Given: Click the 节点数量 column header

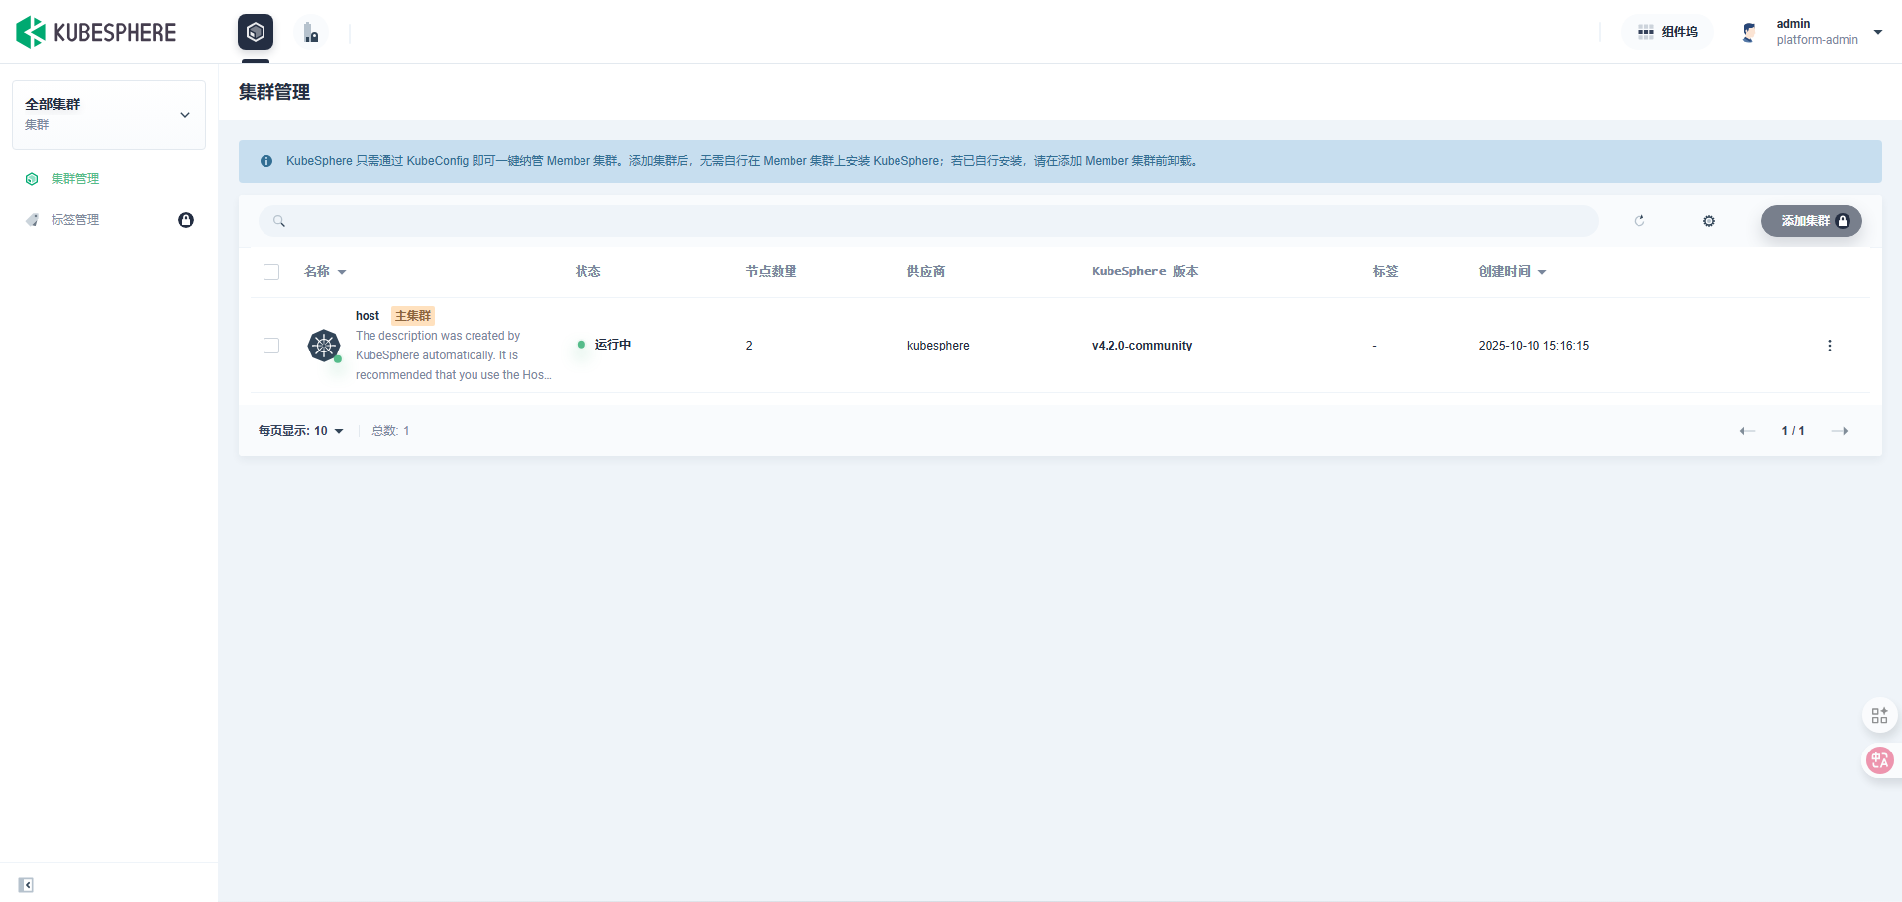Looking at the screenshot, I should click(771, 271).
